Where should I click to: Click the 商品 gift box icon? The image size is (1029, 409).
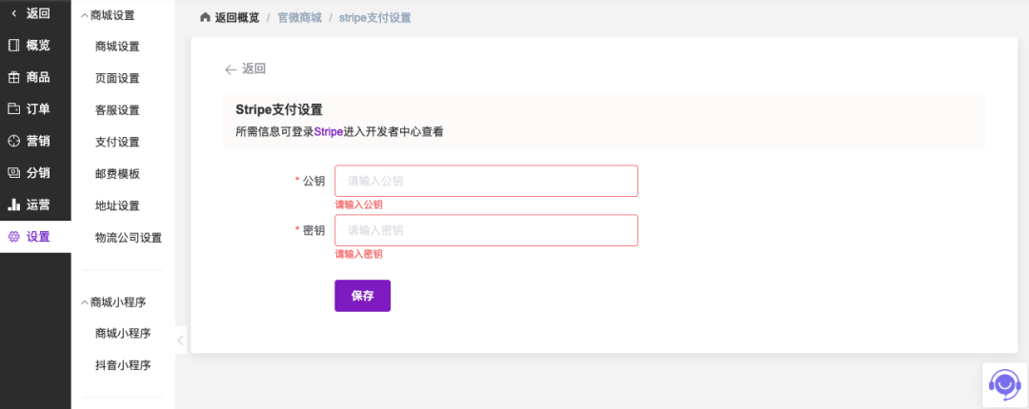13,77
